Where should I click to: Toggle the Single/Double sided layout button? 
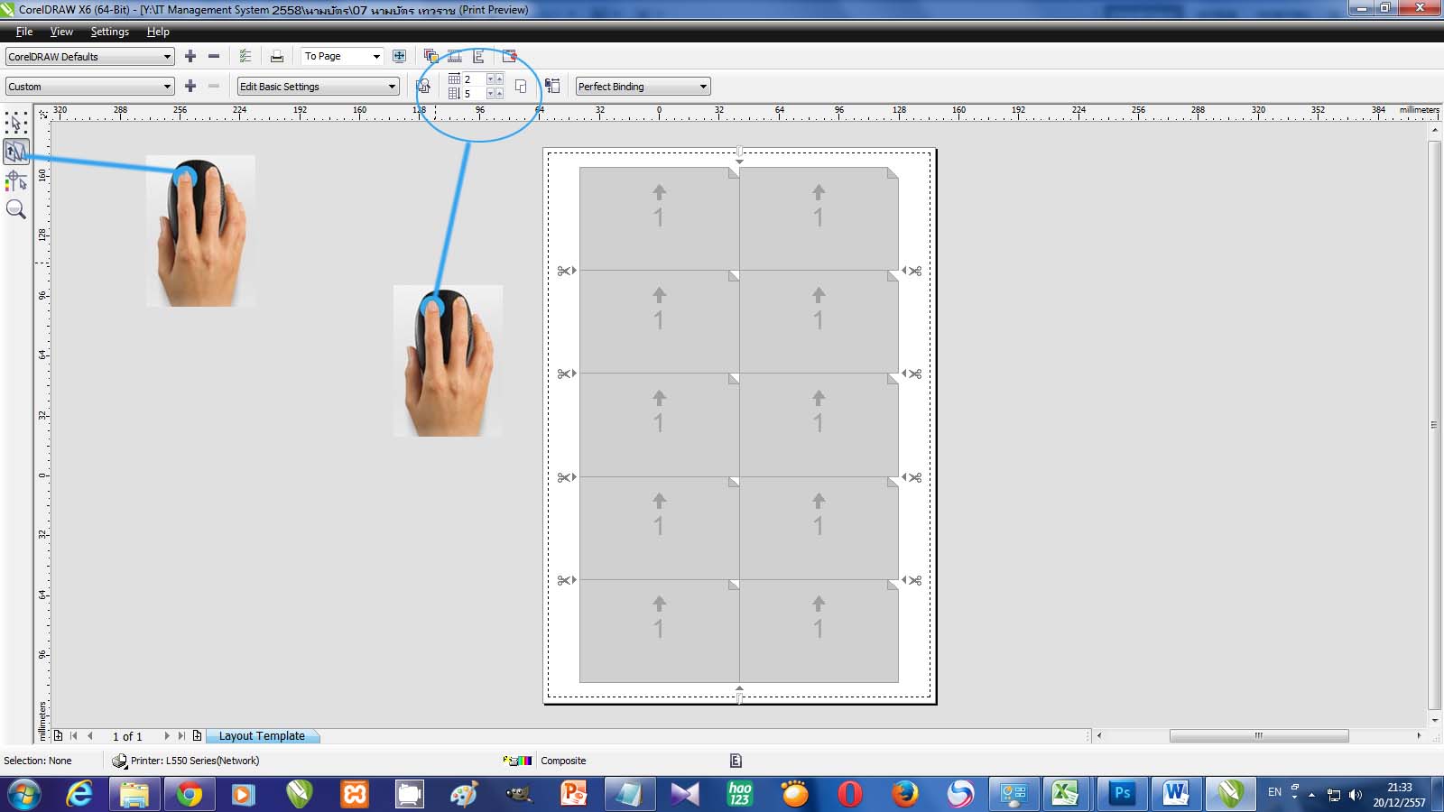(521, 87)
